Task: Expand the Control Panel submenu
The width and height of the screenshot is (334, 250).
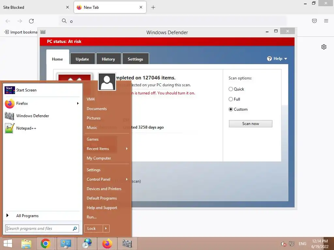Action: click(x=127, y=179)
